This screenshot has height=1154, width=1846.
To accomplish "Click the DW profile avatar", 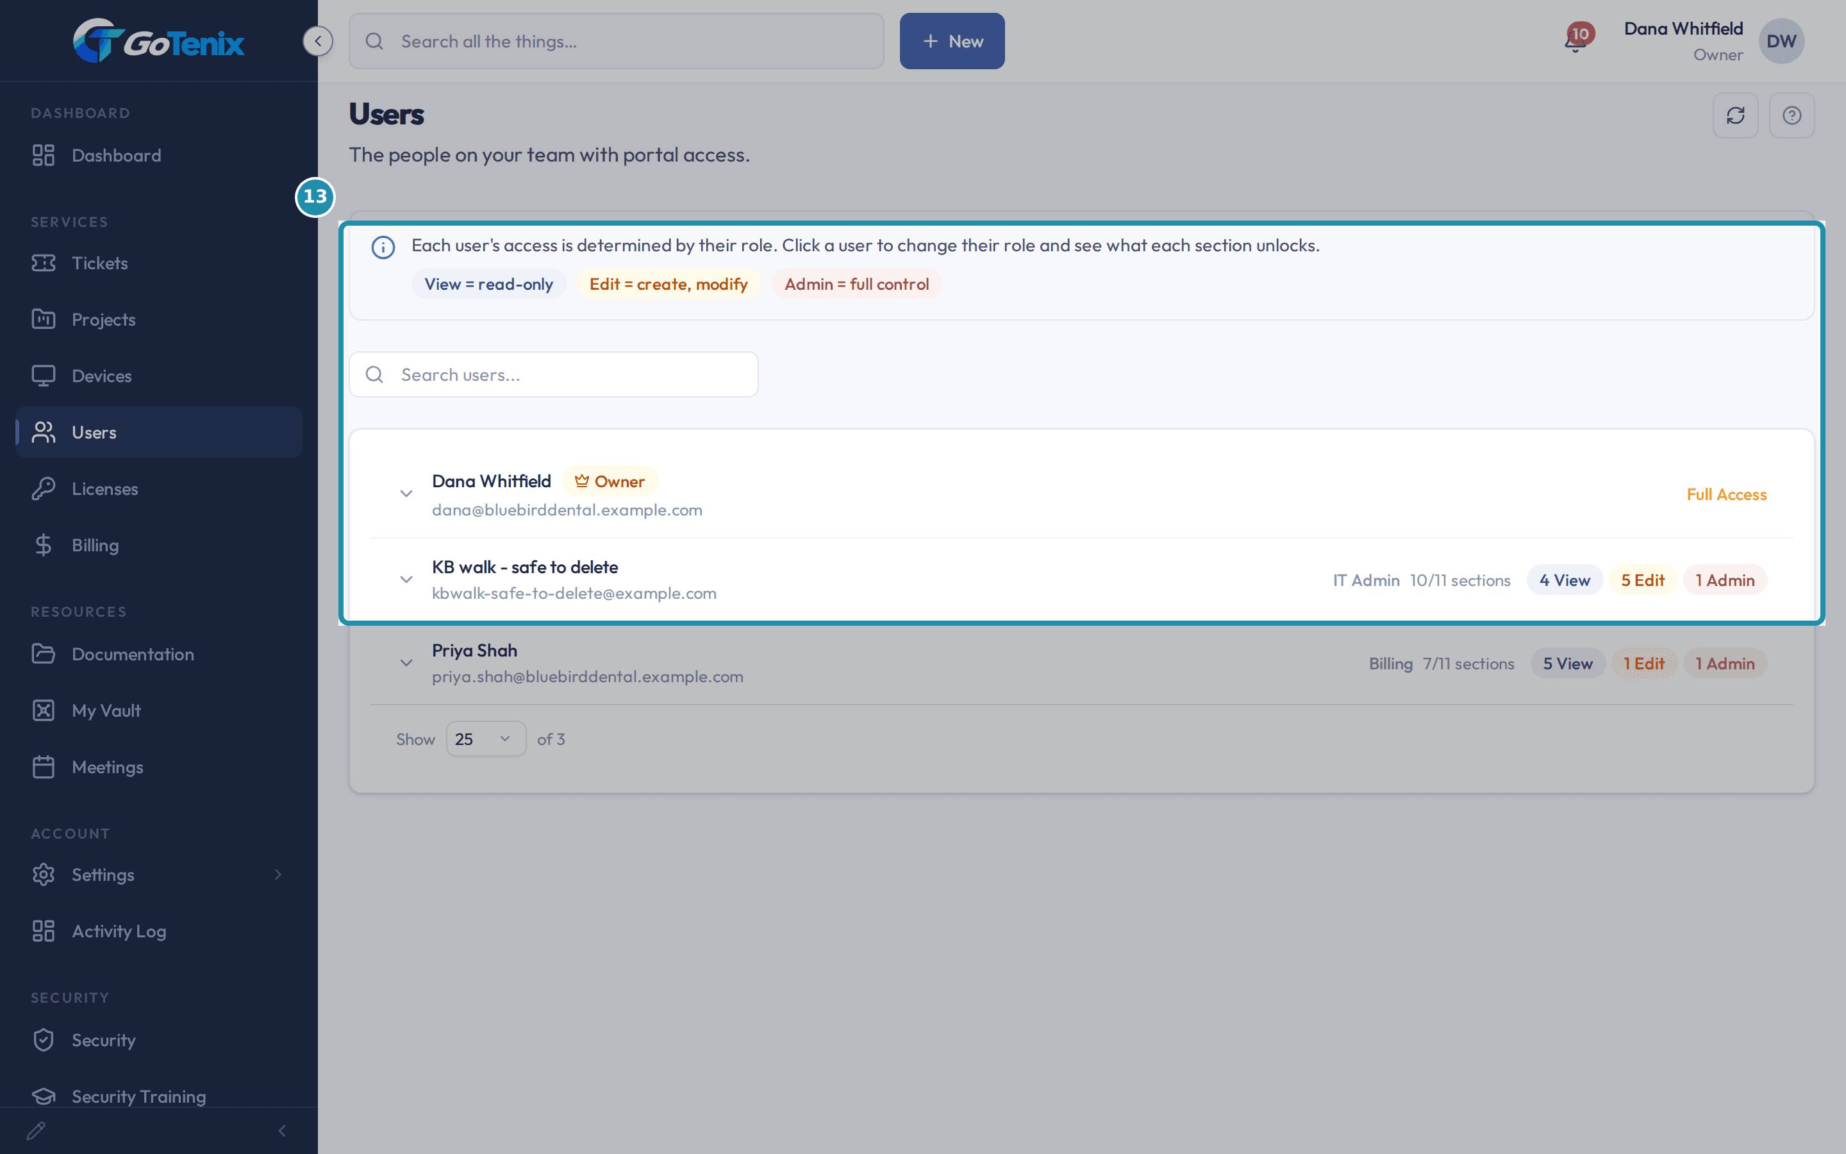I will point(1781,41).
